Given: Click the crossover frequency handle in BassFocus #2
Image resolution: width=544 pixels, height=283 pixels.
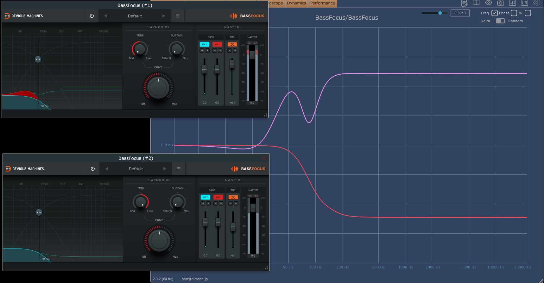Looking at the screenshot, I should [x=39, y=212].
